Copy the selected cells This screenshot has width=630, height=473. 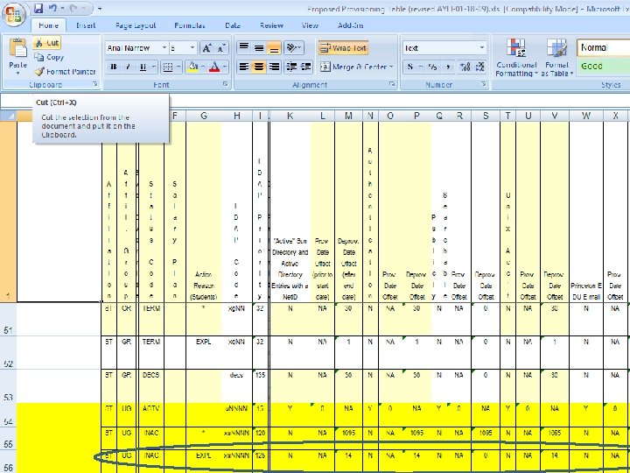(x=49, y=57)
